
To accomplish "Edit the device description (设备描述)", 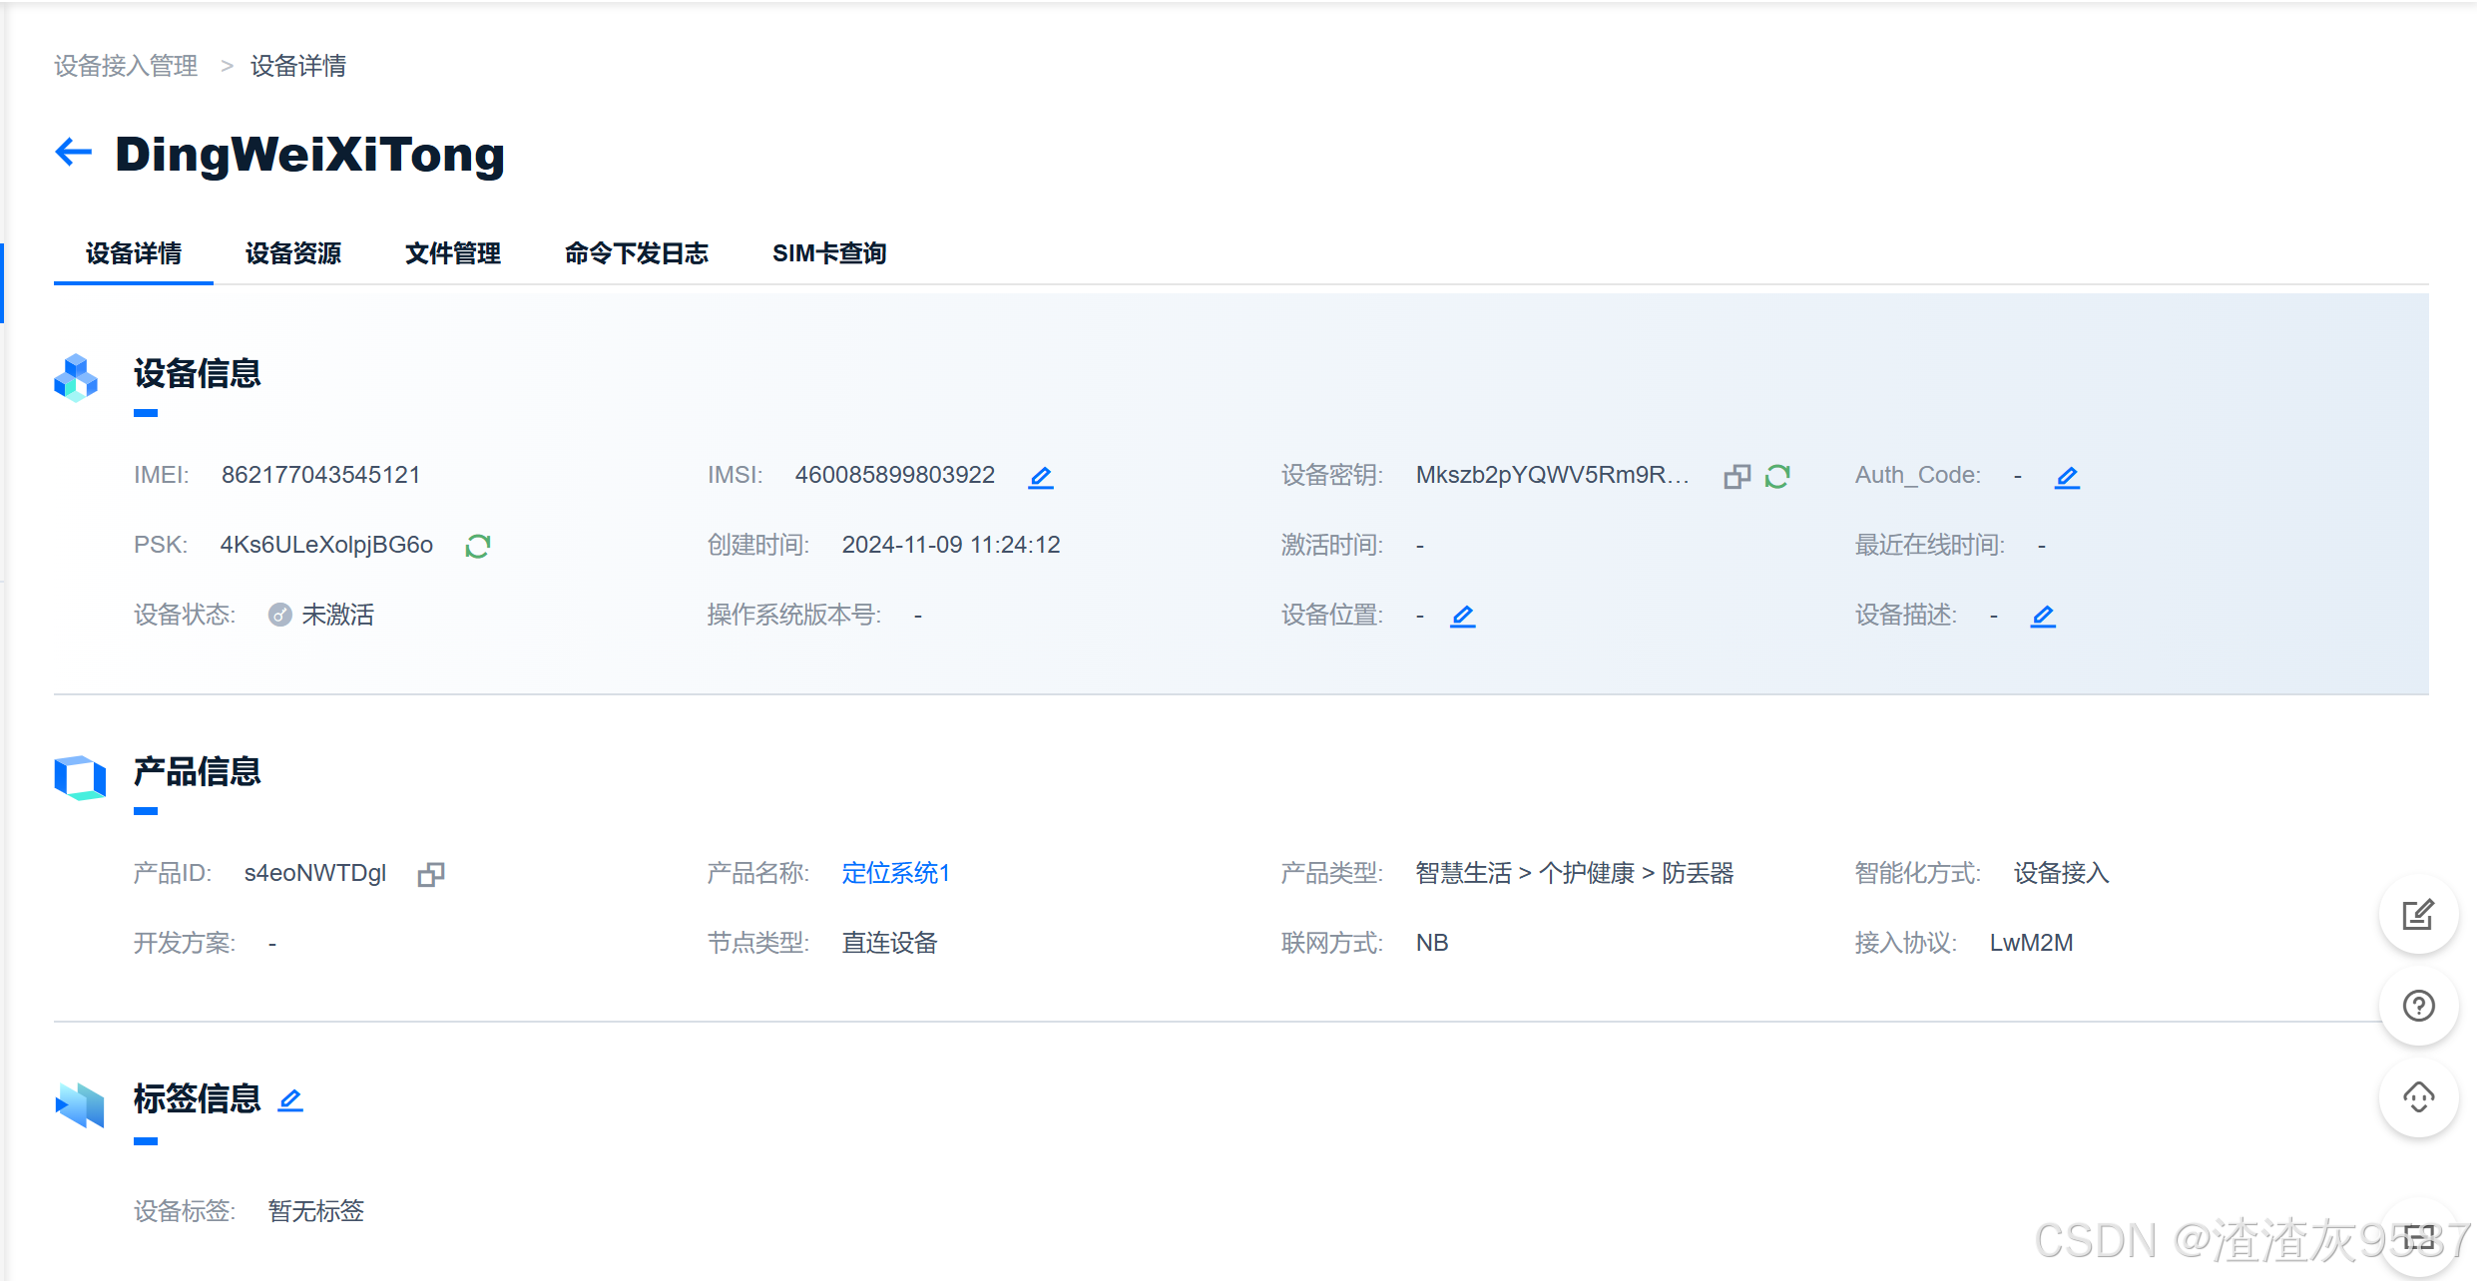I will click(x=2043, y=616).
